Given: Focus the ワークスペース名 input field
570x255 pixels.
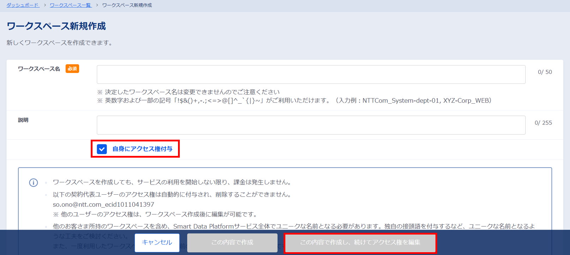Looking at the screenshot, I should [311, 74].
